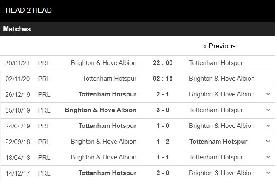
Task: Expand the 05/10/19 match details chevron
Action: click(x=268, y=110)
